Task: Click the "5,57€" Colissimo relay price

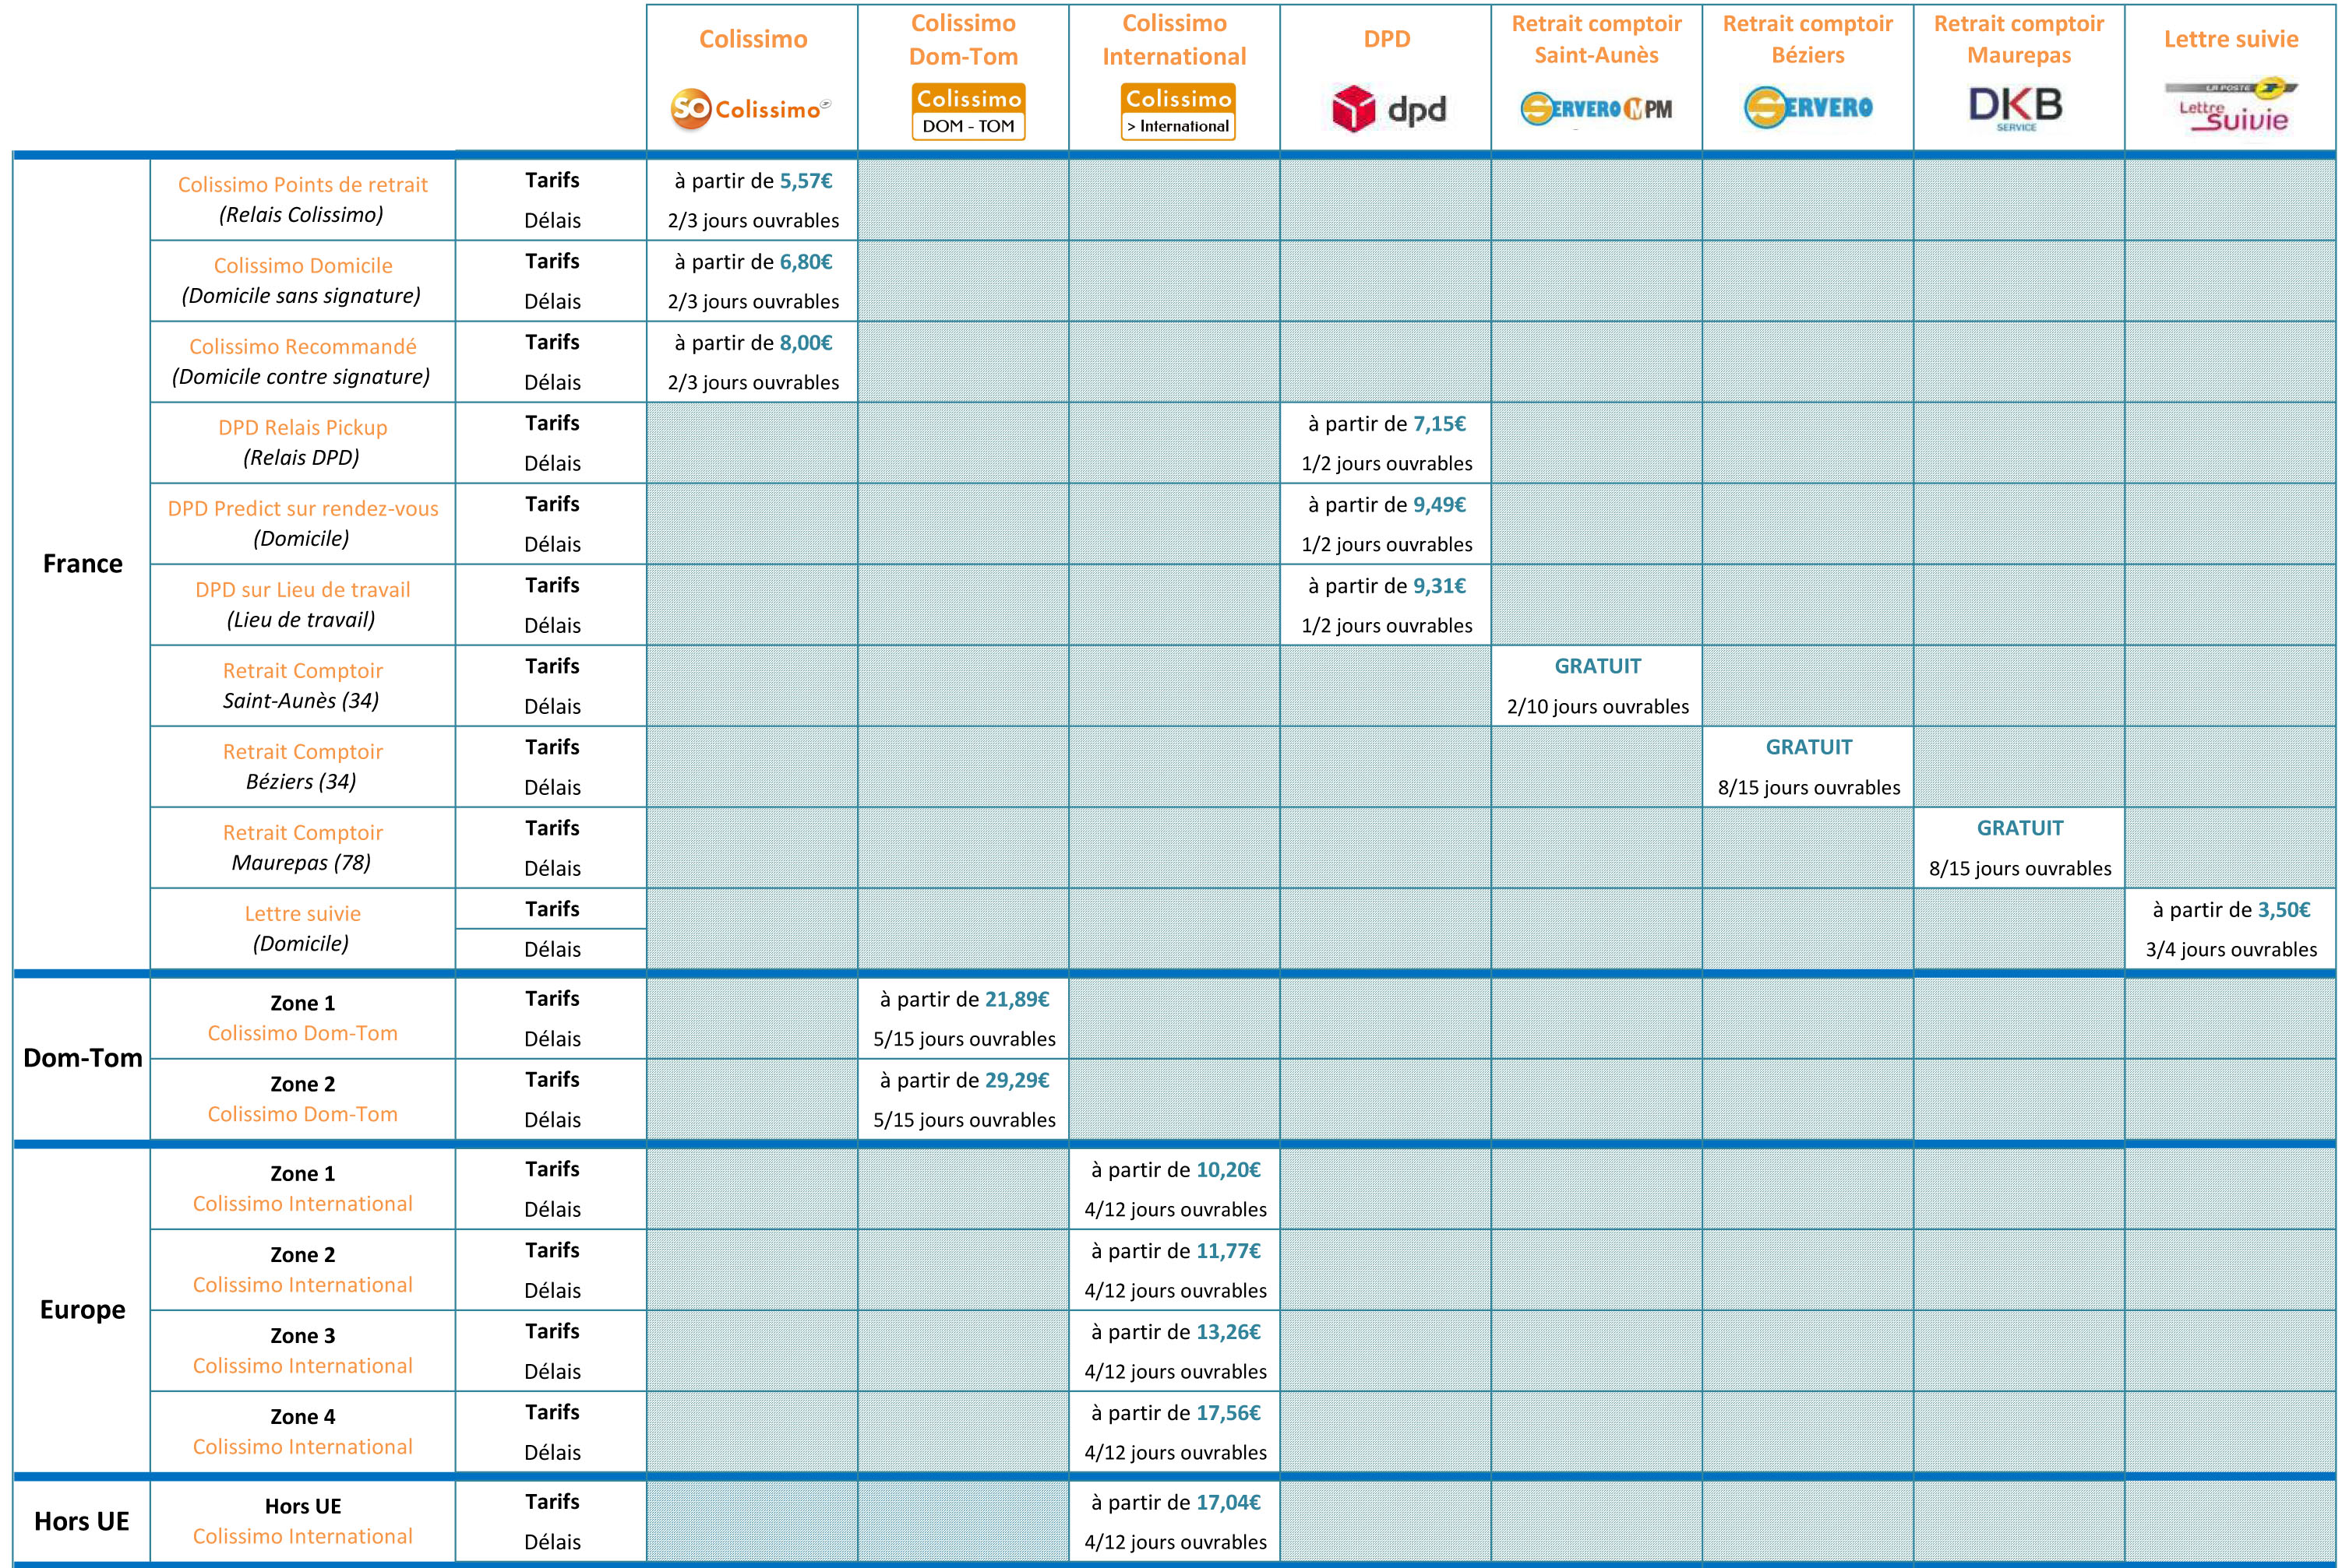Action: (x=806, y=181)
